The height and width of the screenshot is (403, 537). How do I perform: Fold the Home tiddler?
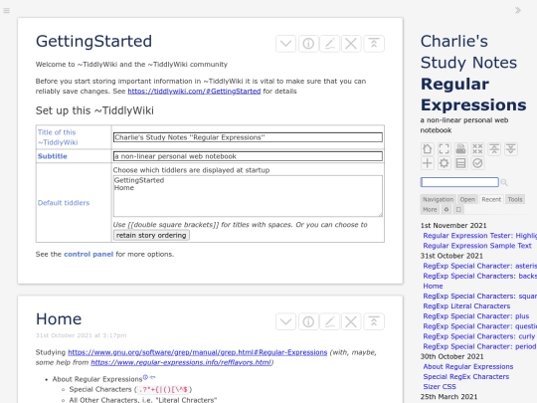(x=374, y=321)
